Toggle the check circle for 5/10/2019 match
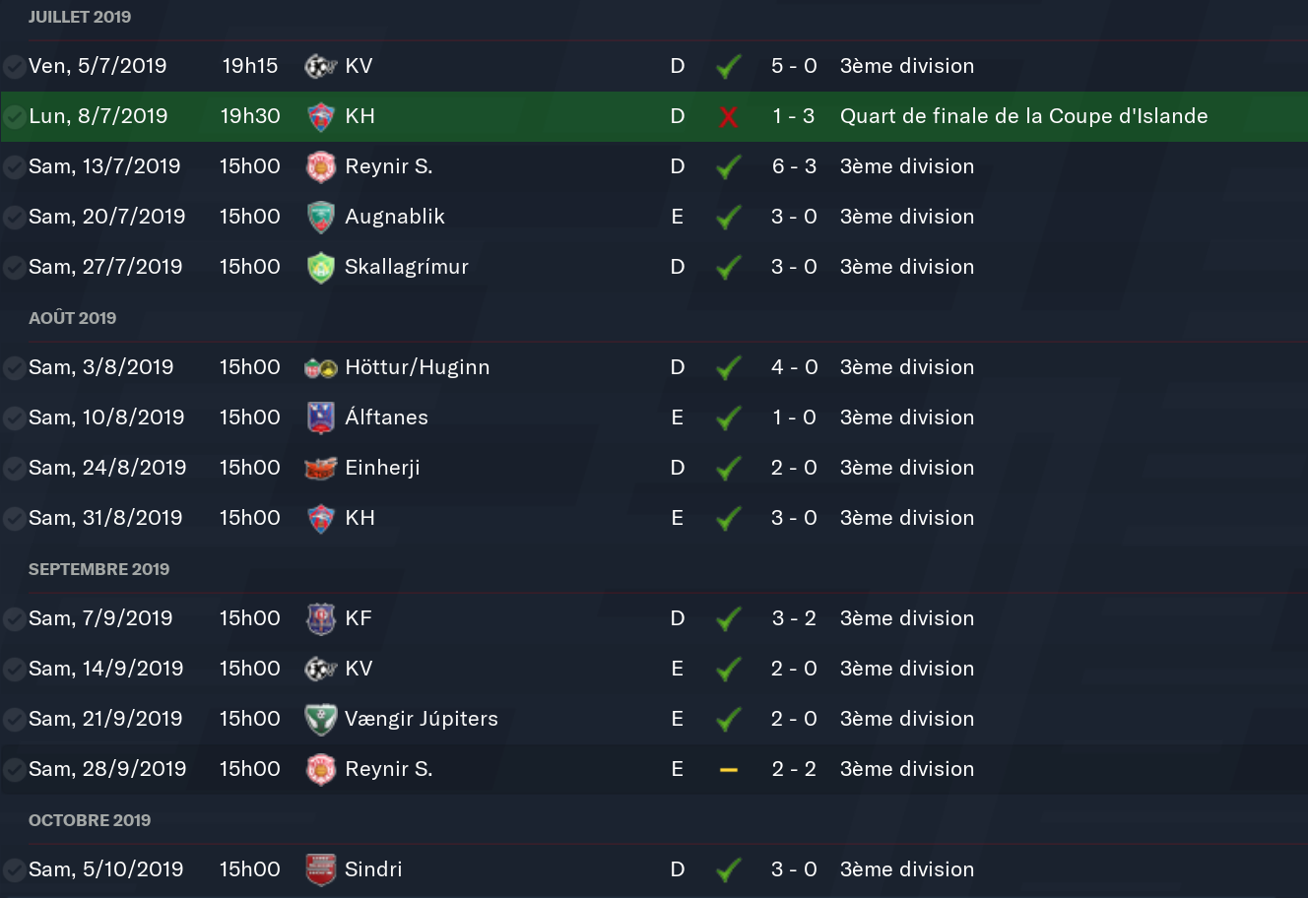The height and width of the screenshot is (898, 1308). (x=14, y=870)
